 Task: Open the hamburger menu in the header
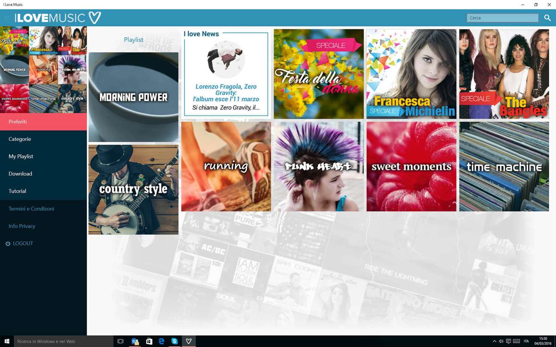tap(7, 18)
